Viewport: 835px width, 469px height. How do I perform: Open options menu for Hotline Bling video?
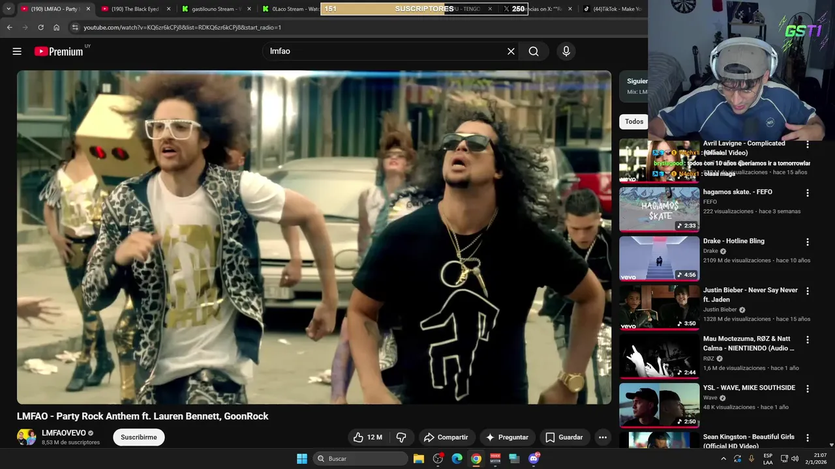808,242
